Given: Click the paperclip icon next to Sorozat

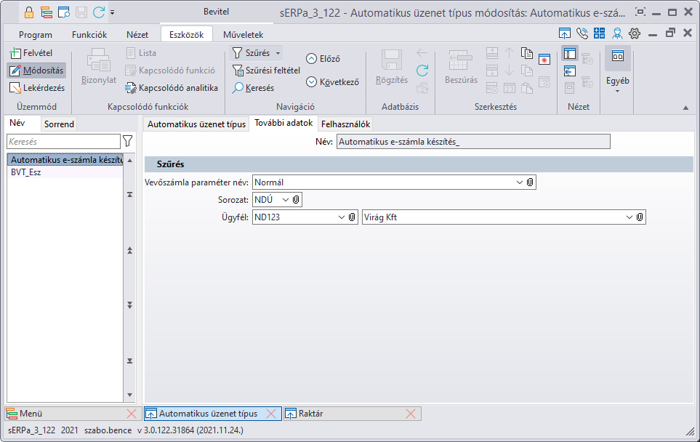Looking at the screenshot, I should [297, 199].
